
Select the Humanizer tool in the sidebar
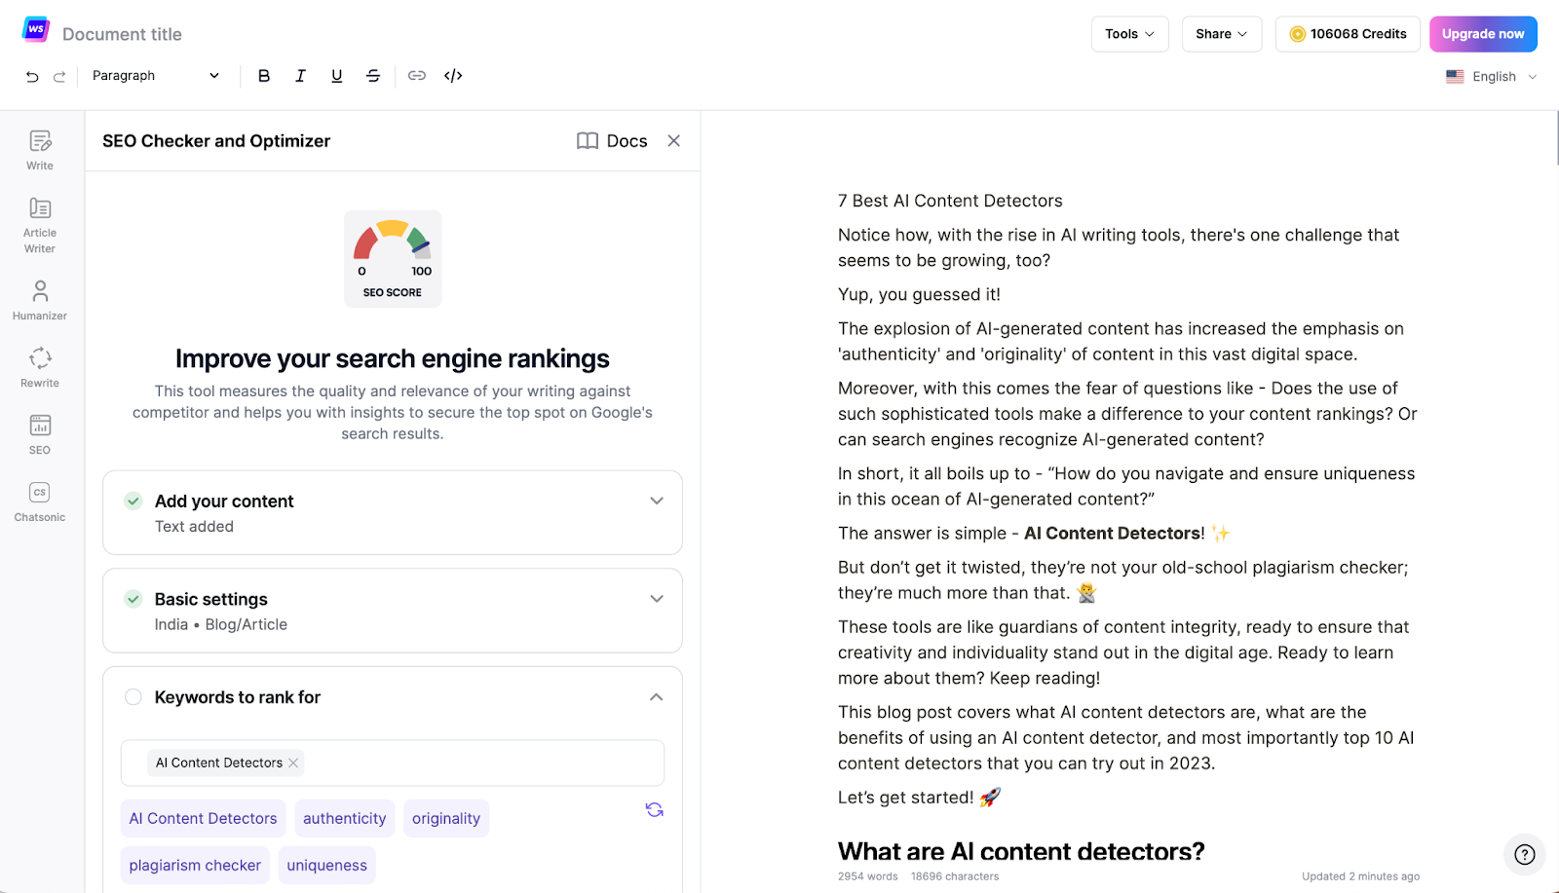39,298
